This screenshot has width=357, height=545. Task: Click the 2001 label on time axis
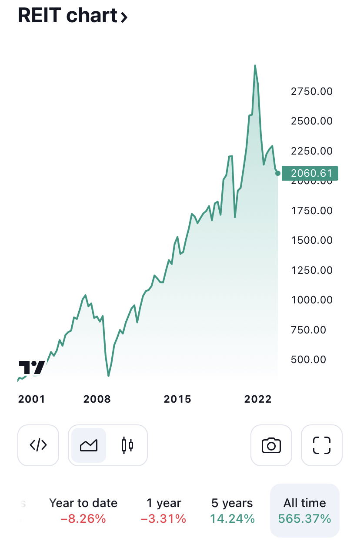[x=31, y=399]
